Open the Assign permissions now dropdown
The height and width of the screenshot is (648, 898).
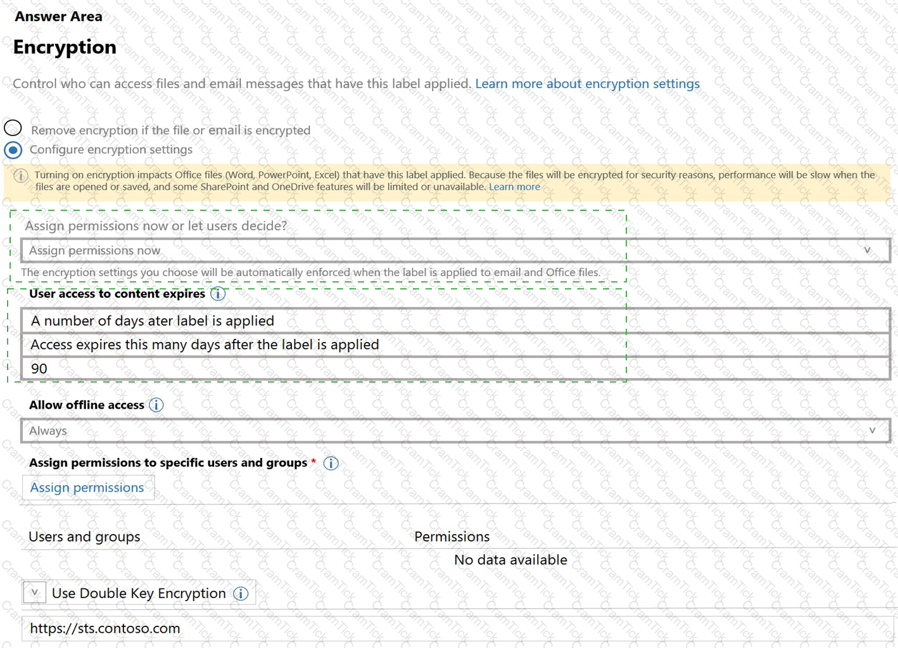click(456, 250)
